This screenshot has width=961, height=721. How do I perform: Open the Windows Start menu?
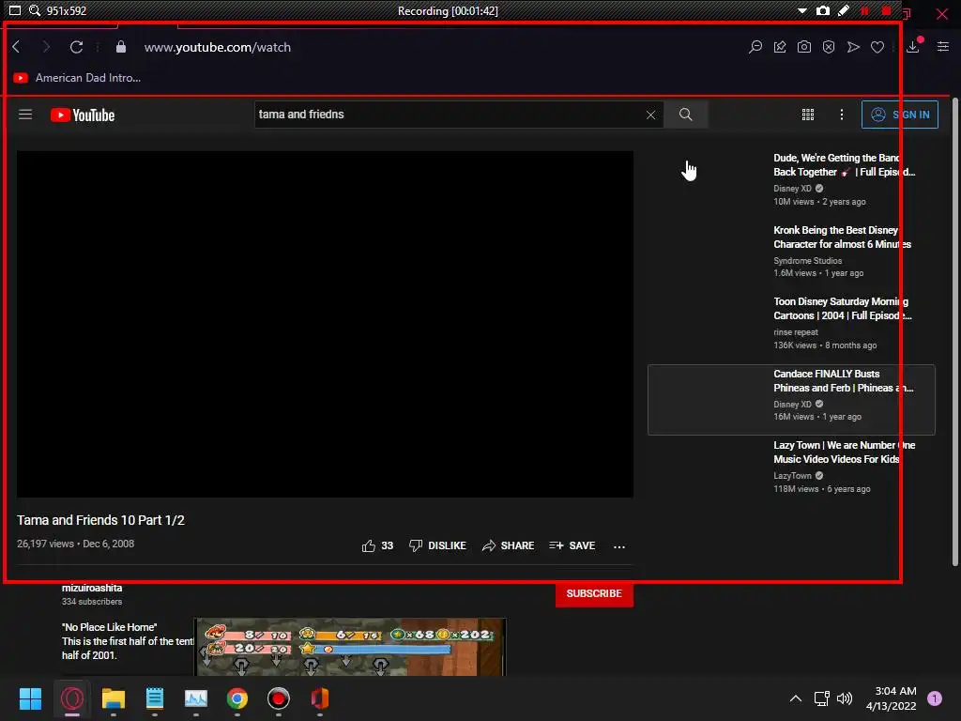(x=30, y=698)
